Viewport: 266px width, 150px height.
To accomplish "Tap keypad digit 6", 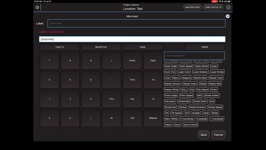I will click(91, 80).
